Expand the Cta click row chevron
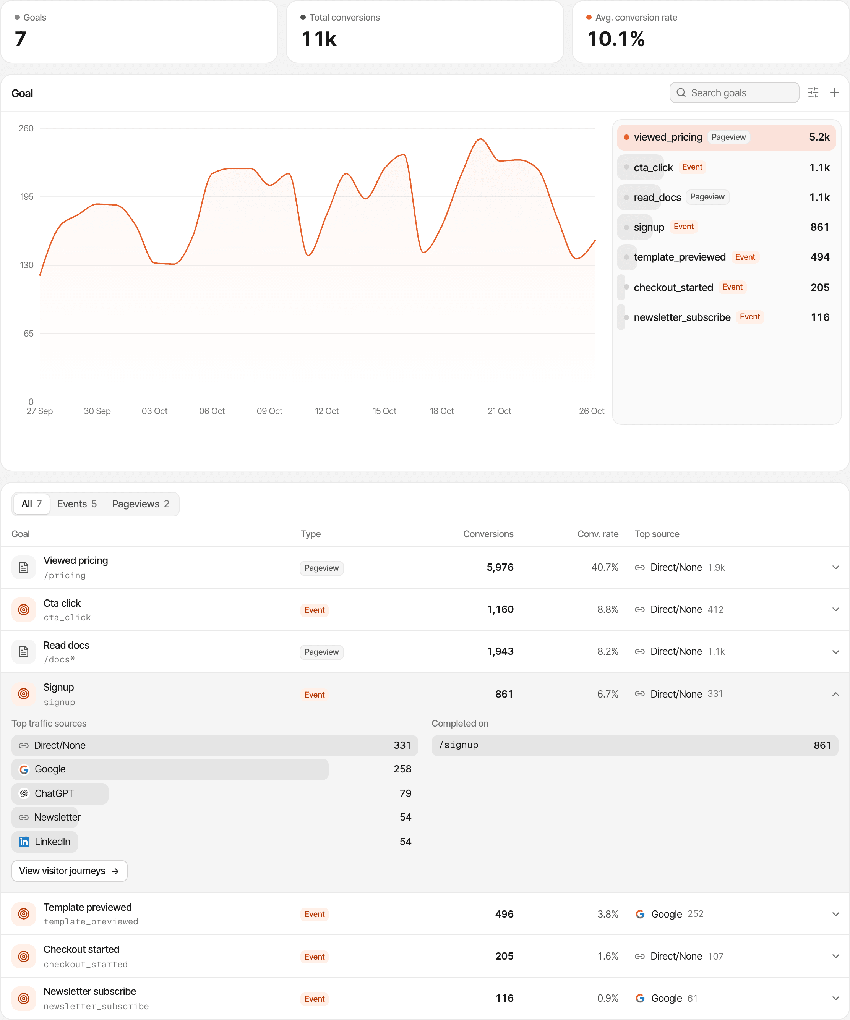850x1020 pixels. [835, 610]
